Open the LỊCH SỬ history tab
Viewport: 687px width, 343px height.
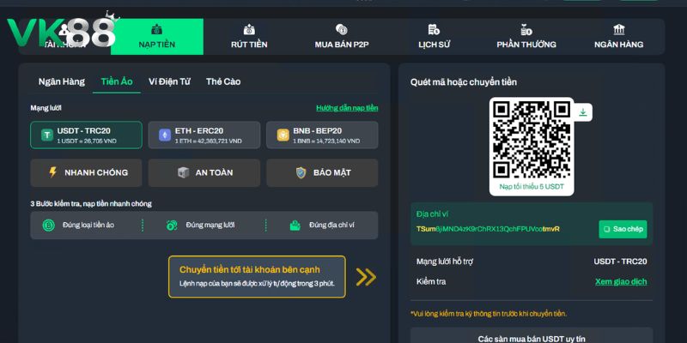point(434,37)
